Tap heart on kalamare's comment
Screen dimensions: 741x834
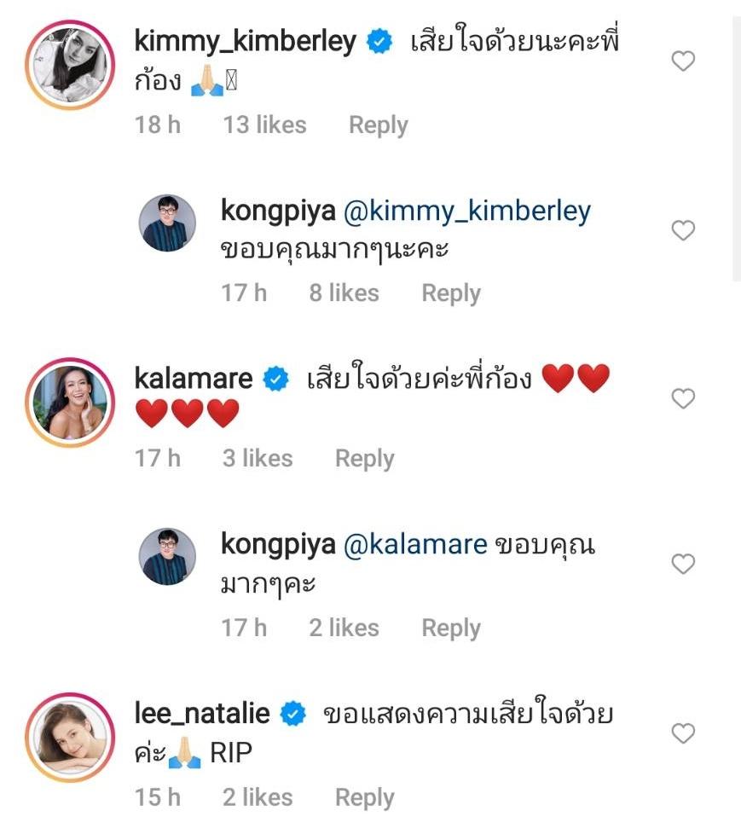683,398
